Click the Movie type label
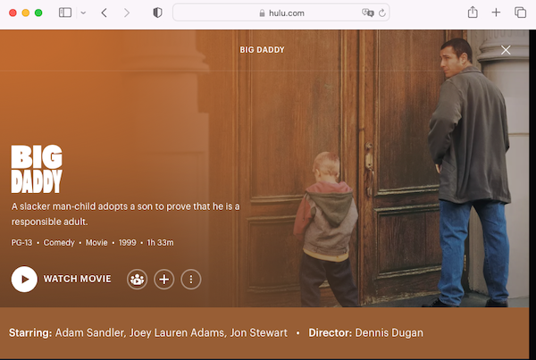The image size is (536, 360). [x=96, y=242]
